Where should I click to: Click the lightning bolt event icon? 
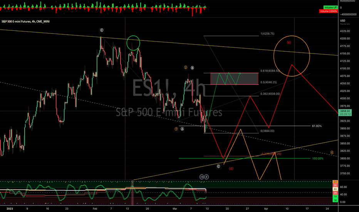[206, 177]
